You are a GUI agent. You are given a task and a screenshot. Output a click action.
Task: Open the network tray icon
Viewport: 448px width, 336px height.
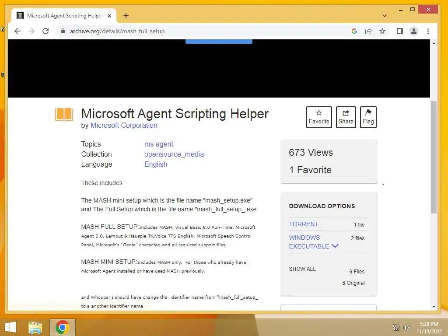click(396, 327)
